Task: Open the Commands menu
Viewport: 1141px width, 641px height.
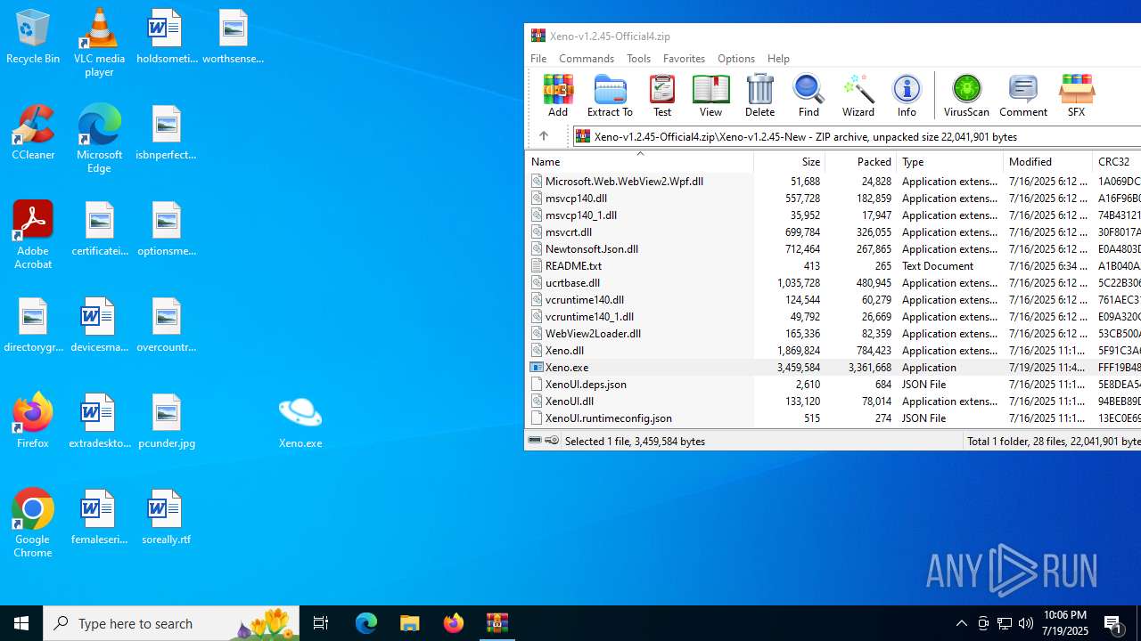Action: tap(587, 58)
